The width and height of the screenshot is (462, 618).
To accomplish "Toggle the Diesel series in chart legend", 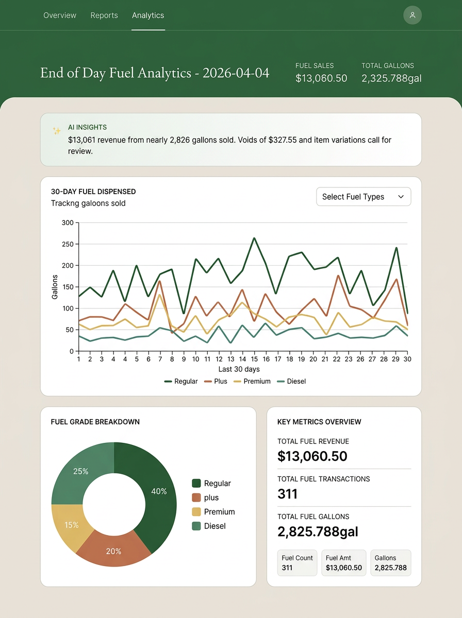I will 291,381.
